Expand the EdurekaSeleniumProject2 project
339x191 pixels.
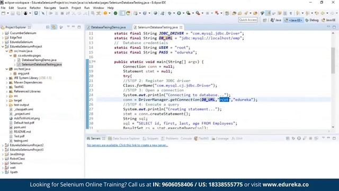pyautogui.click(x=3, y=145)
